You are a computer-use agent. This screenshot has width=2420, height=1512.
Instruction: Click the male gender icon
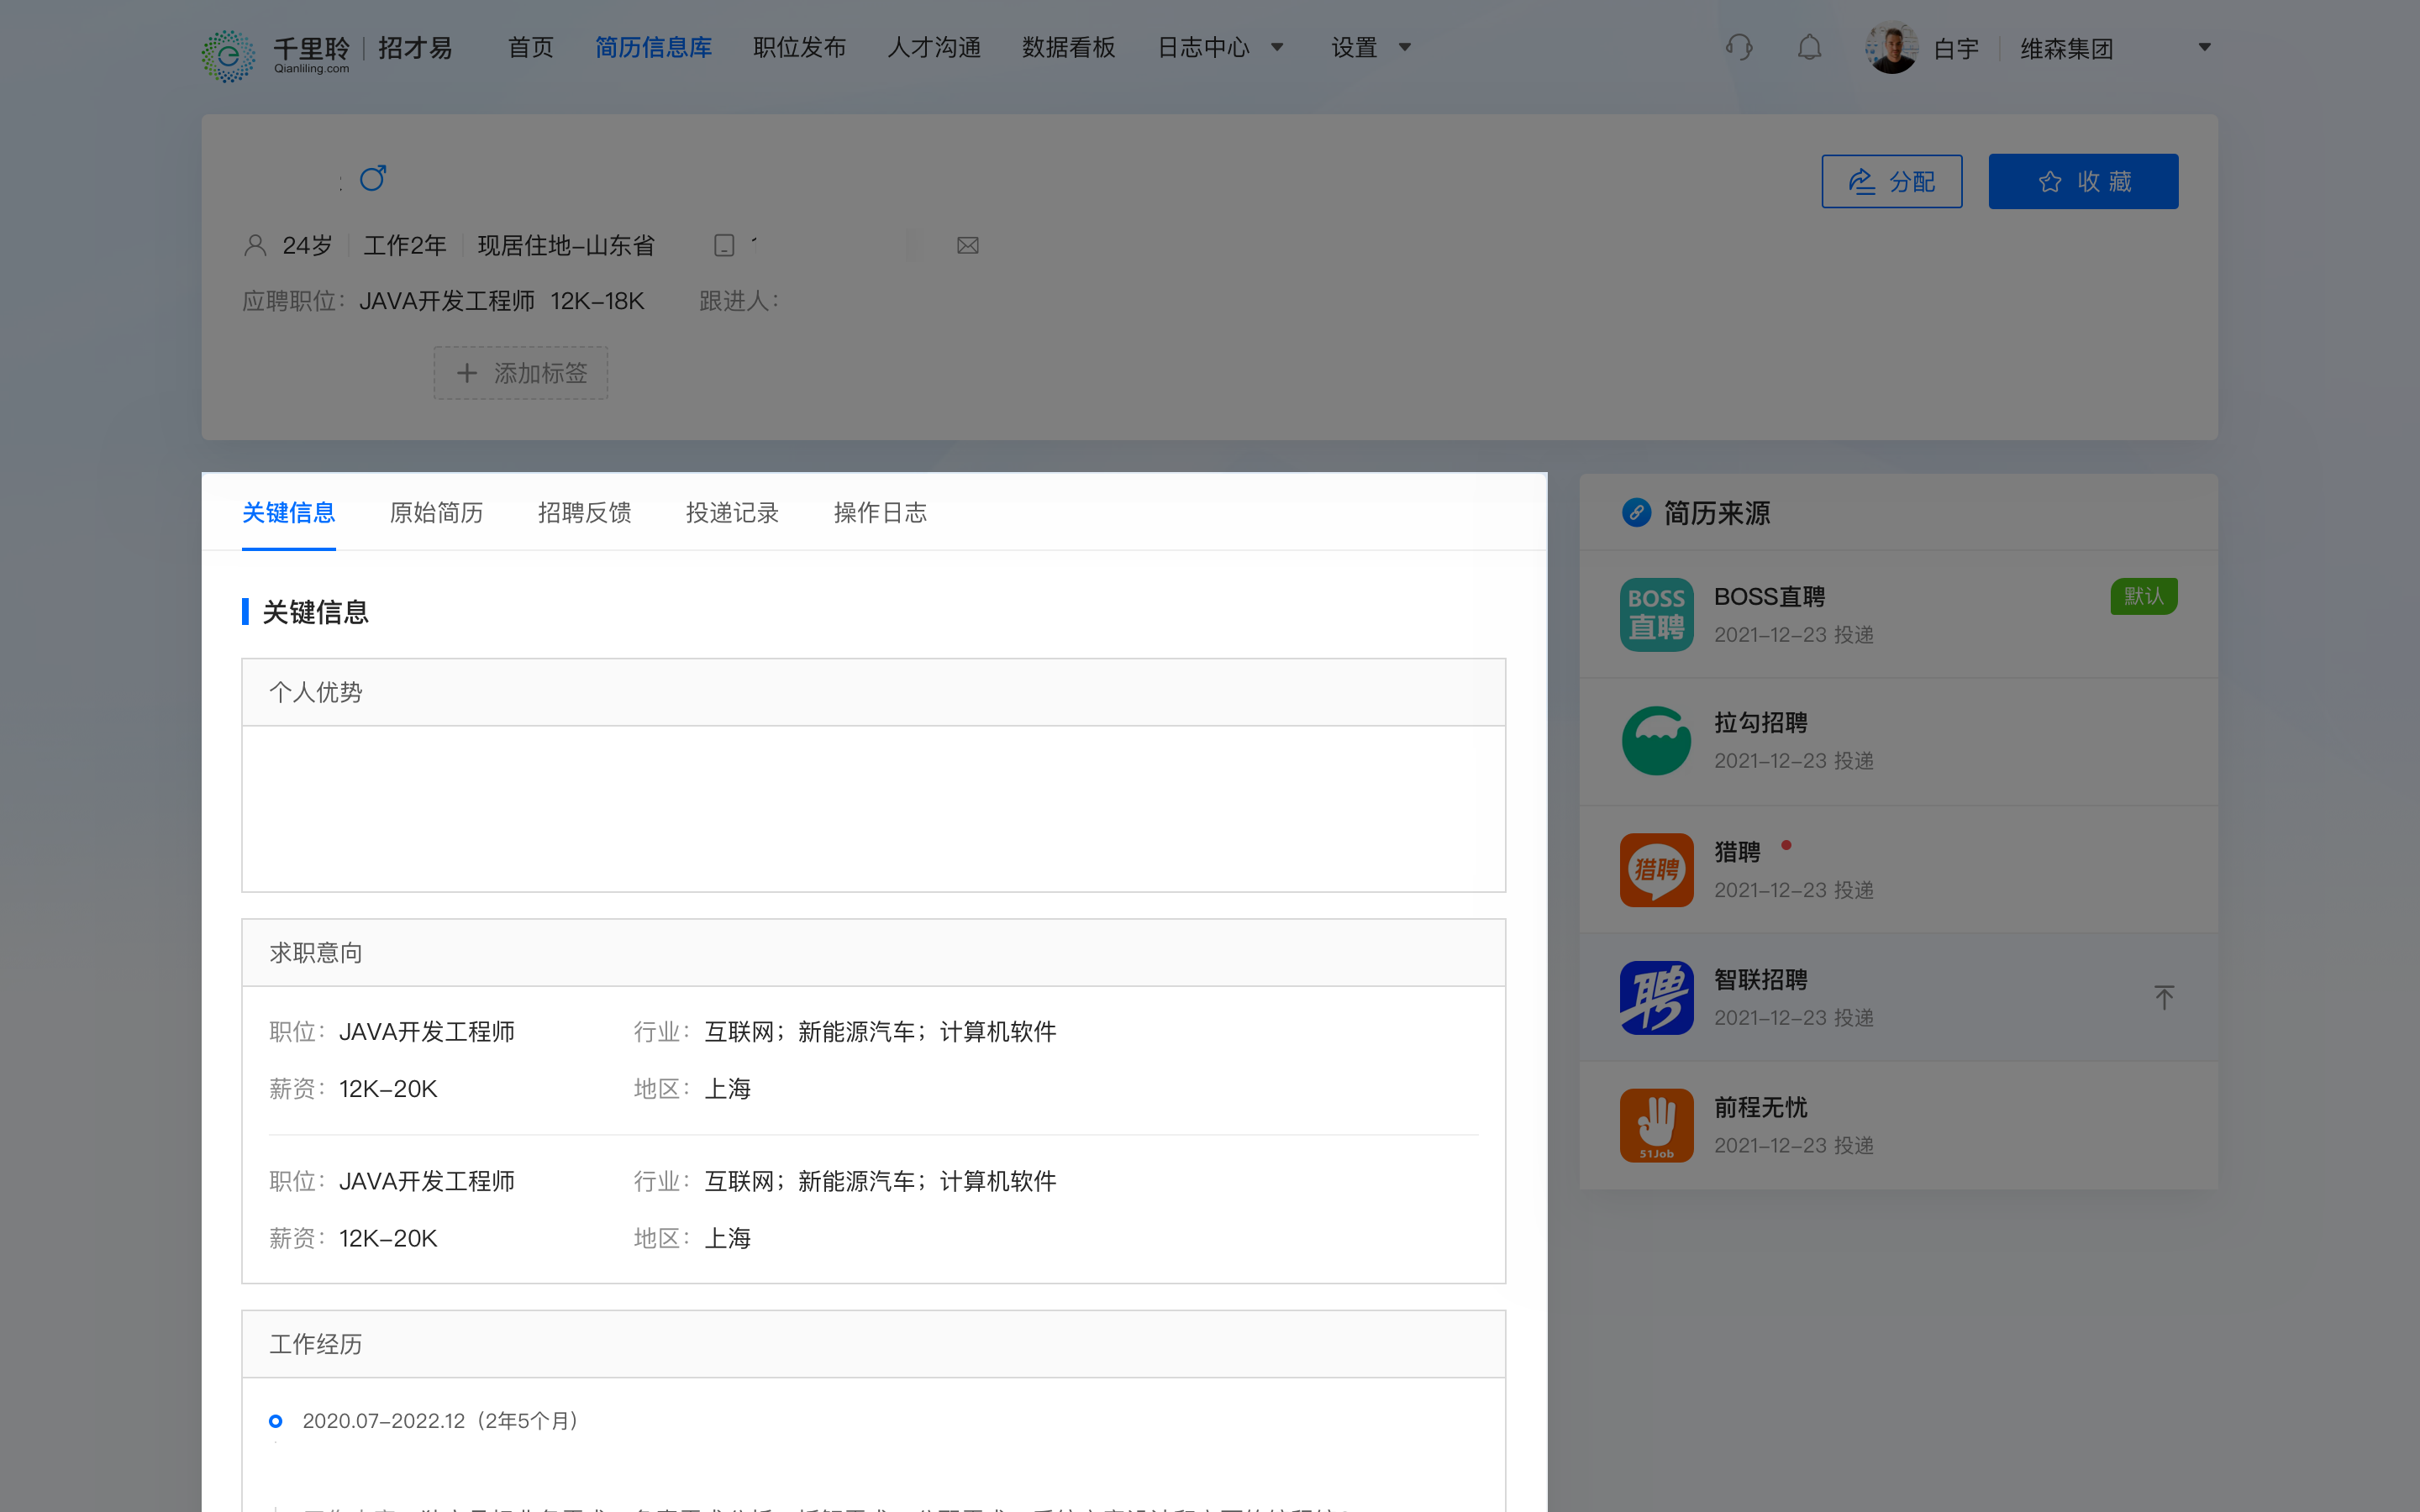[x=373, y=178]
